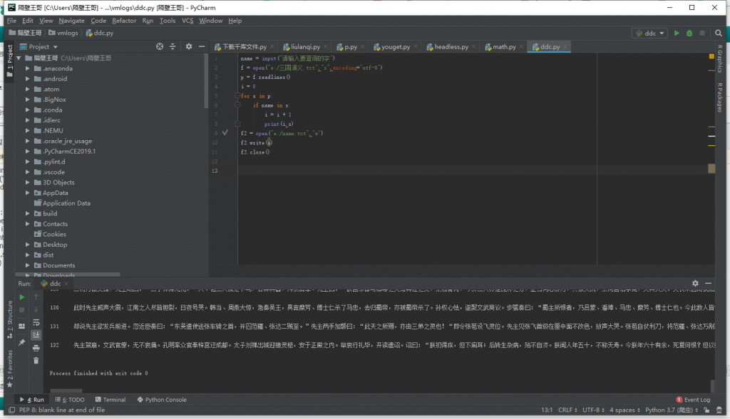The width and height of the screenshot is (730, 419).
Task: Print the Run console output
Action: tap(36, 347)
